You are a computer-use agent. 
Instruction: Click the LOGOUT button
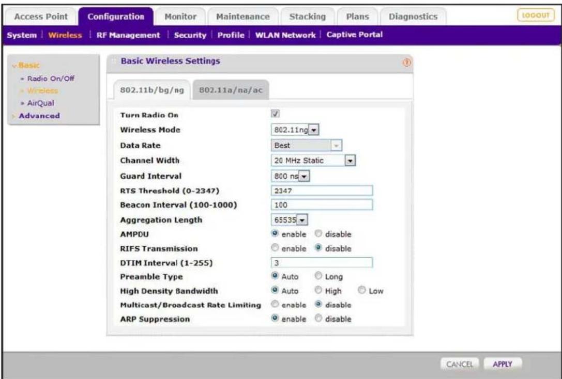[x=536, y=15]
